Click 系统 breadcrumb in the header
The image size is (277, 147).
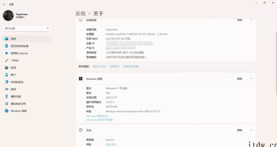(81, 14)
